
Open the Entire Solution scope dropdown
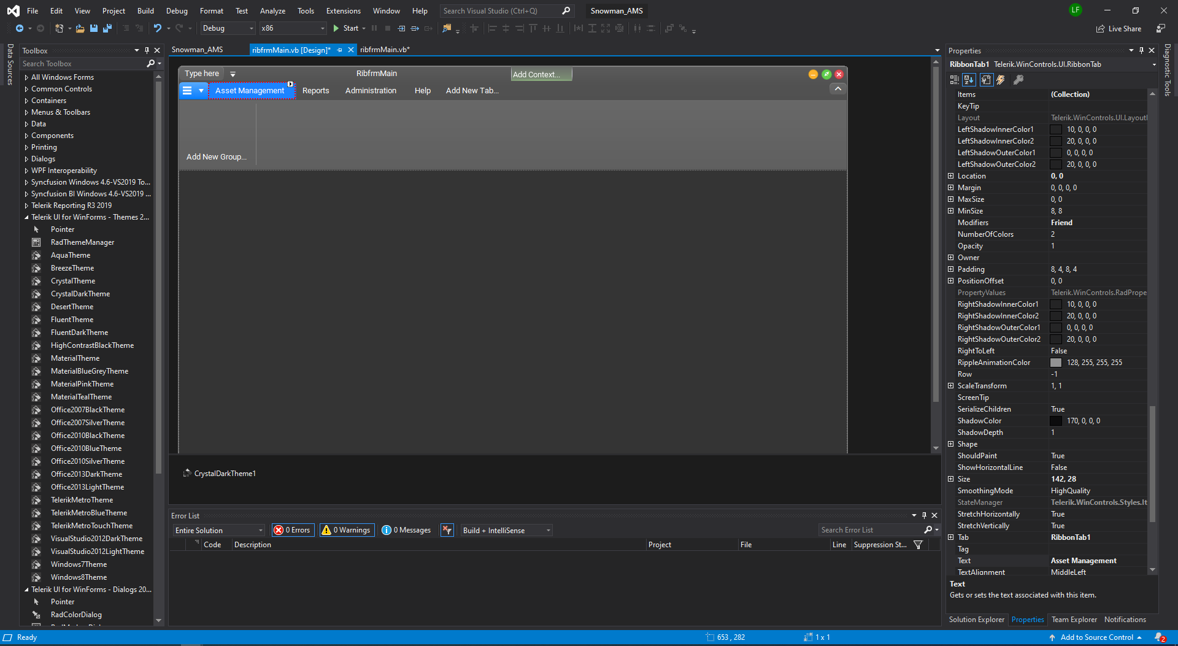(218, 530)
